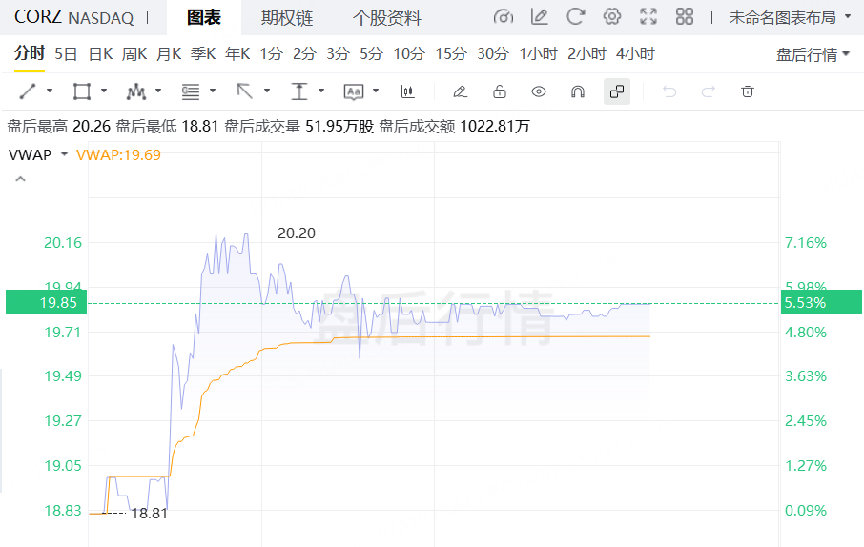
Task: Delete all drawings with trash icon
Action: [x=748, y=91]
